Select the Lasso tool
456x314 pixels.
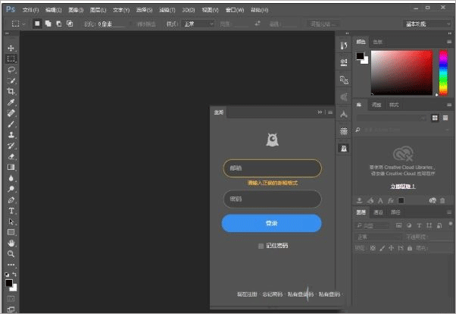coord(11,69)
